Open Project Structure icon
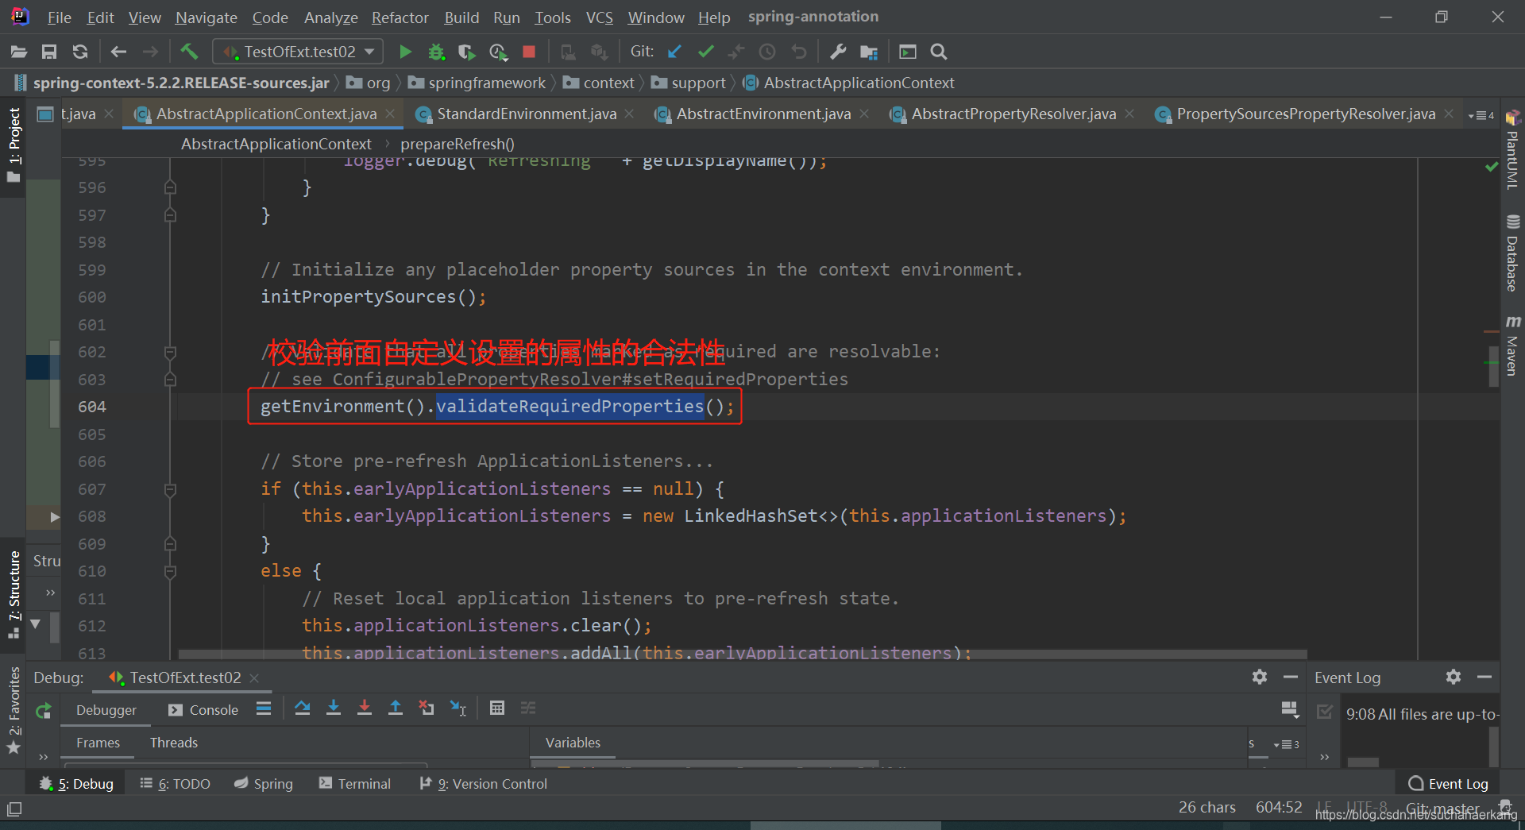1525x830 pixels. (x=869, y=52)
